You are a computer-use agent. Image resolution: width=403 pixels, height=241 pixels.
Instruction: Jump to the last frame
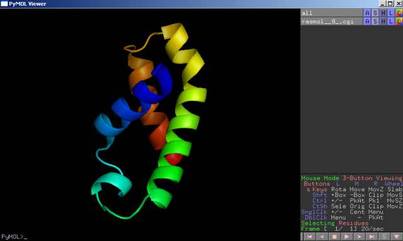coord(372,237)
